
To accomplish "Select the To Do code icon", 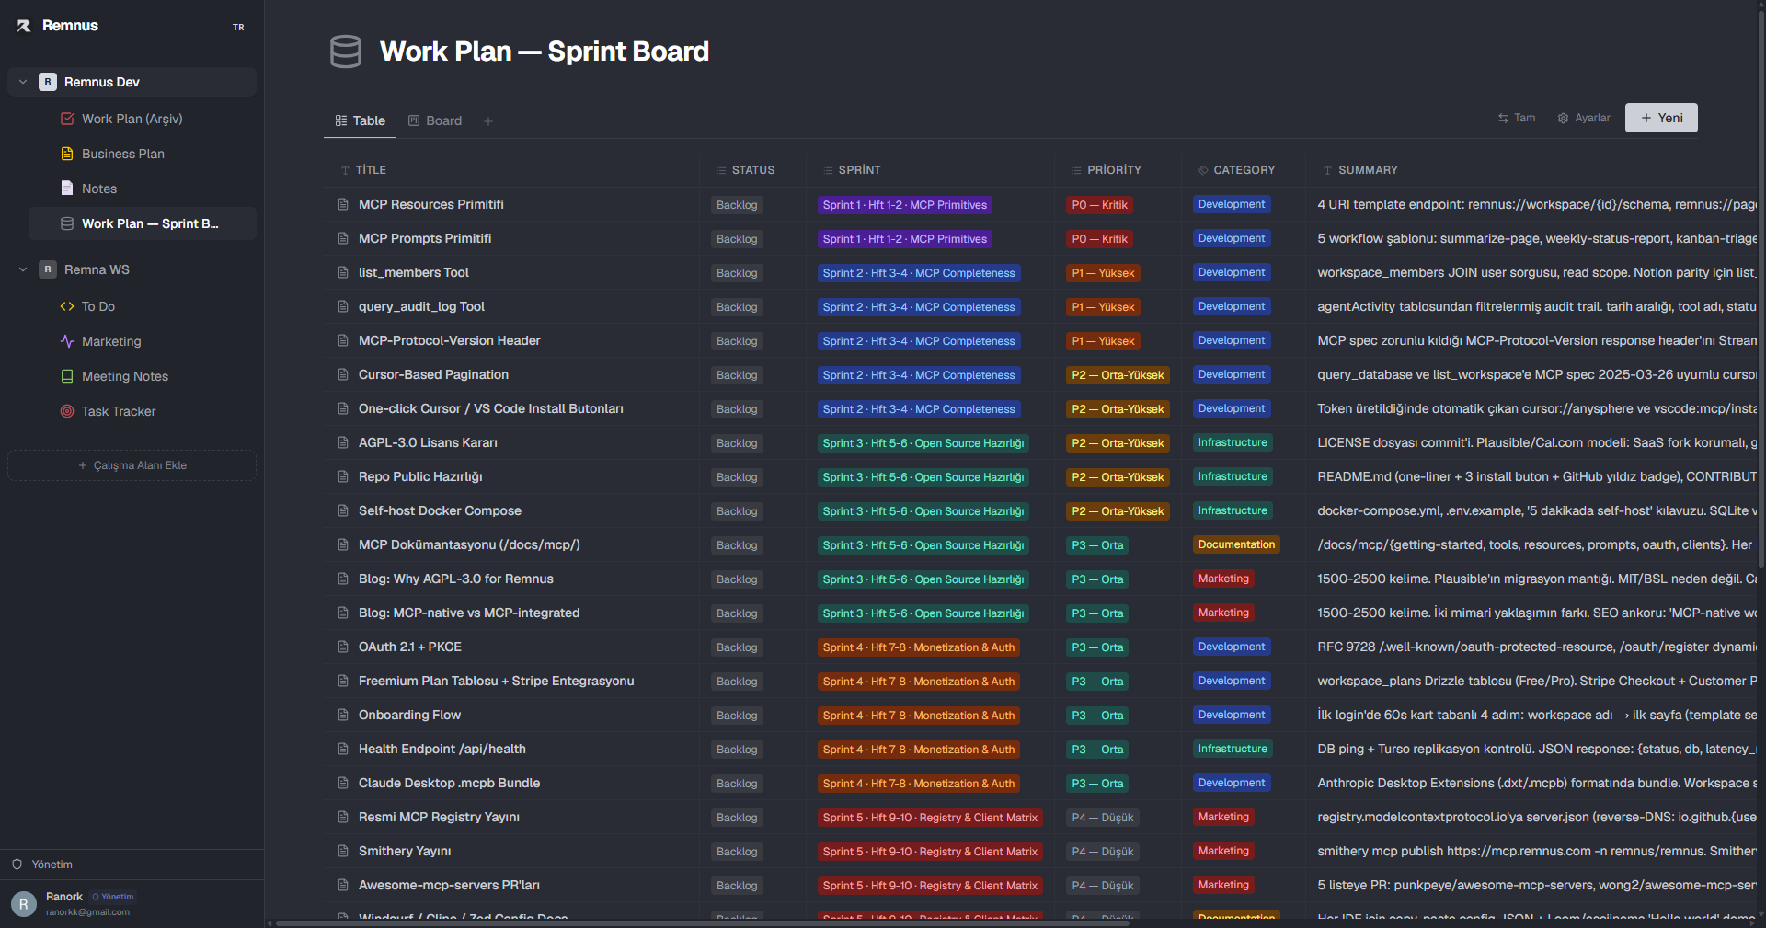I will point(67,306).
